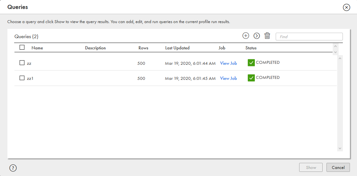Open View Job link for zz
This screenshot has width=357, height=176.
228,63
